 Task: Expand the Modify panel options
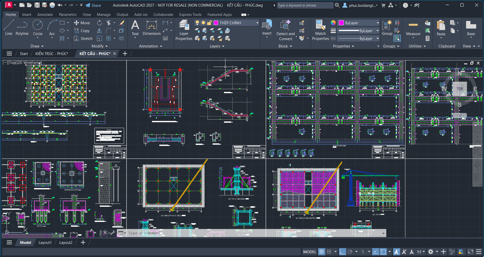coord(99,46)
